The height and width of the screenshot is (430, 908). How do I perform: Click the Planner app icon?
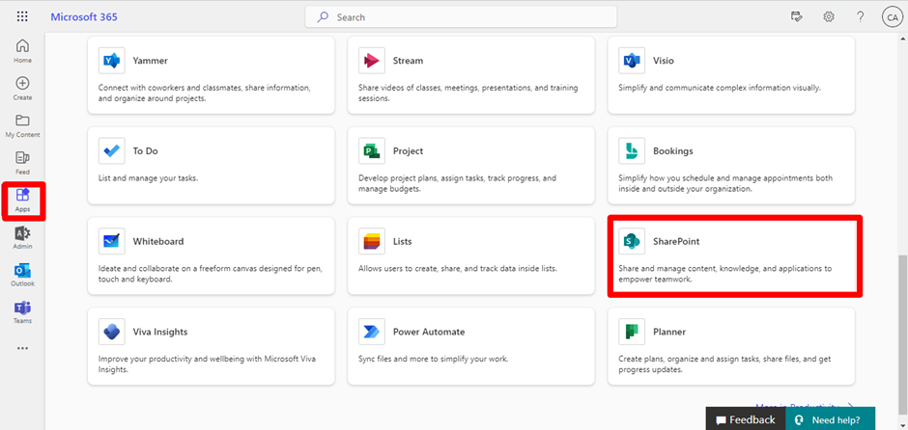tap(632, 332)
